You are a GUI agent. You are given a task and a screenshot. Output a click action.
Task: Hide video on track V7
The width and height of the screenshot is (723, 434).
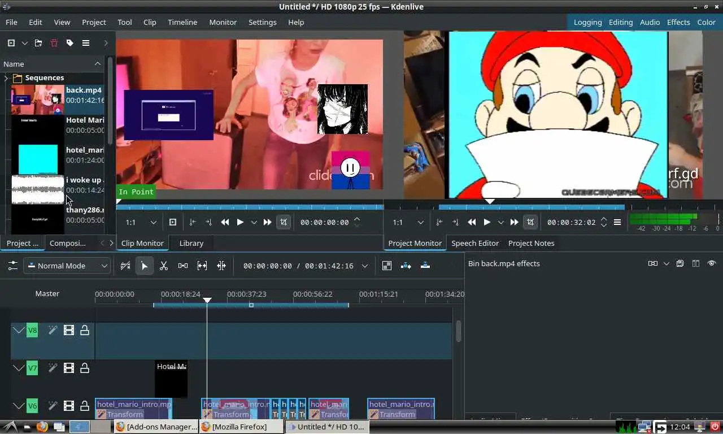(x=69, y=368)
